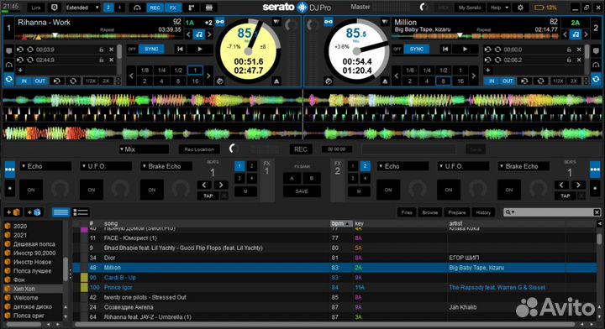Halve loop length 1/2X on left deck
Viewport: 605px width, 329px height.
[90, 81]
